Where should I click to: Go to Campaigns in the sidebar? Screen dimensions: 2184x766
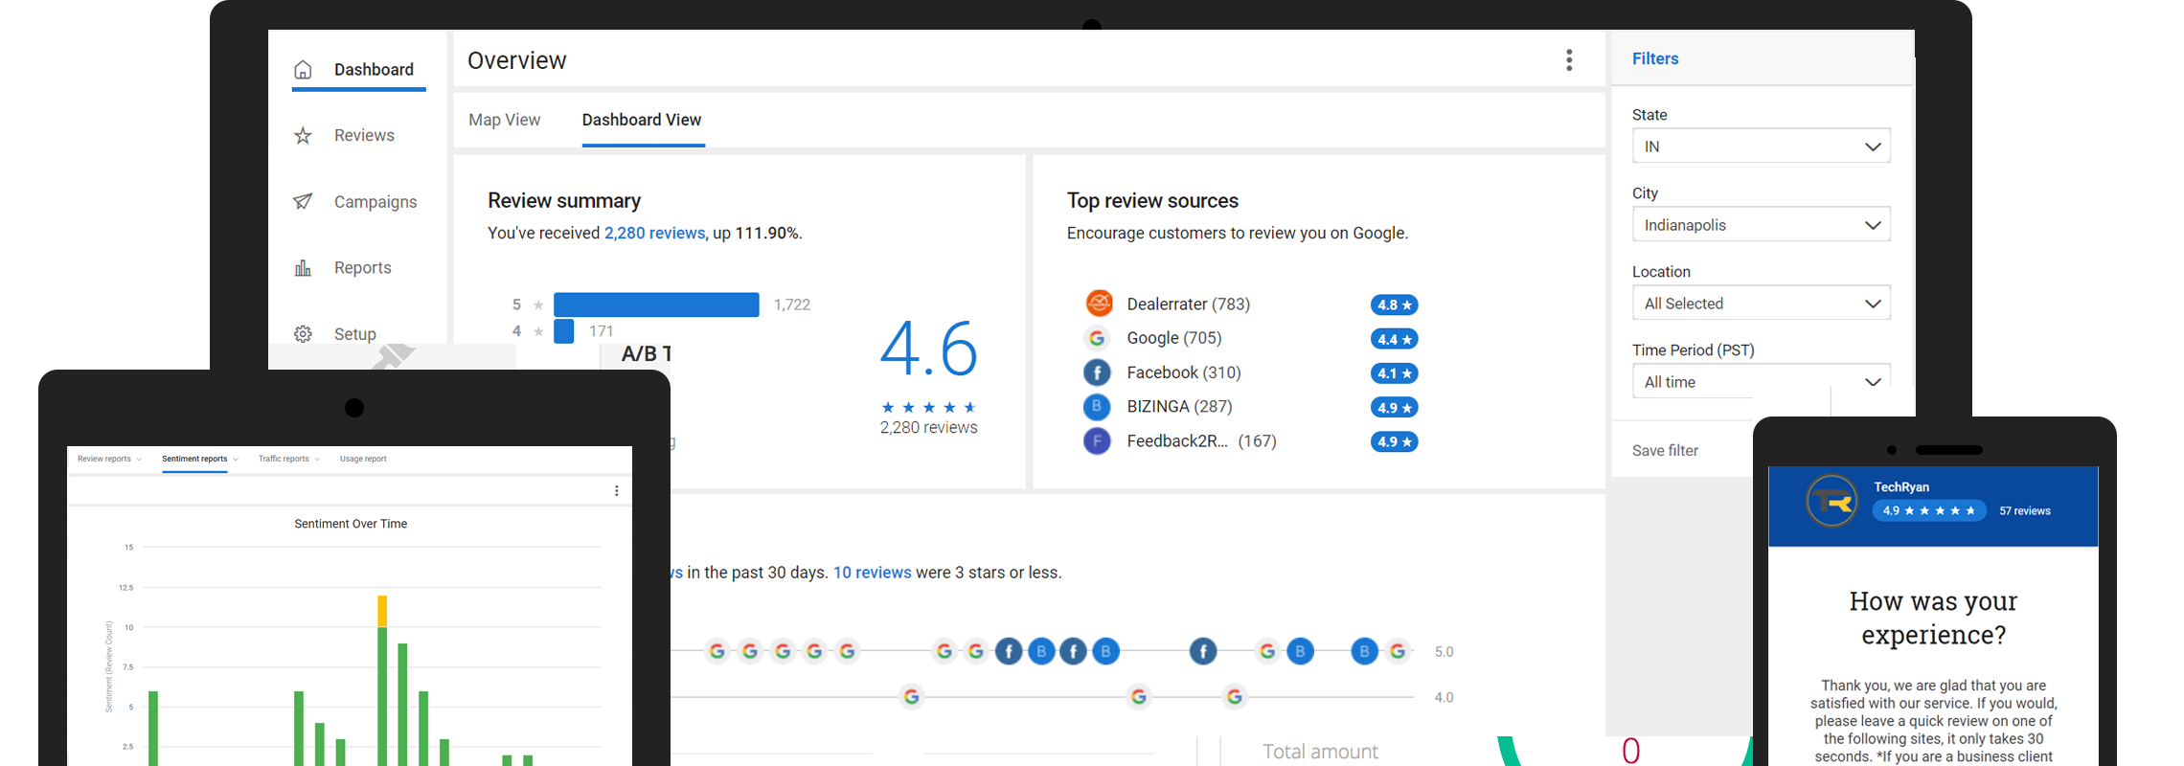point(375,201)
